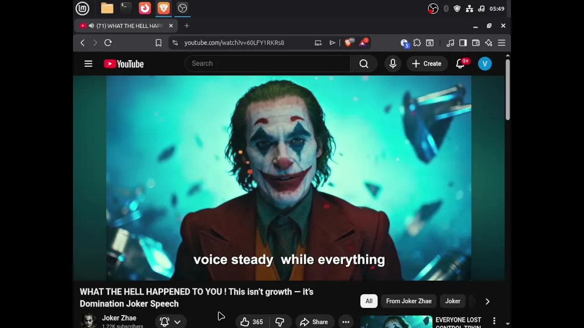Like the video with 365 likes
This screenshot has width=584, height=328.
(252, 322)
